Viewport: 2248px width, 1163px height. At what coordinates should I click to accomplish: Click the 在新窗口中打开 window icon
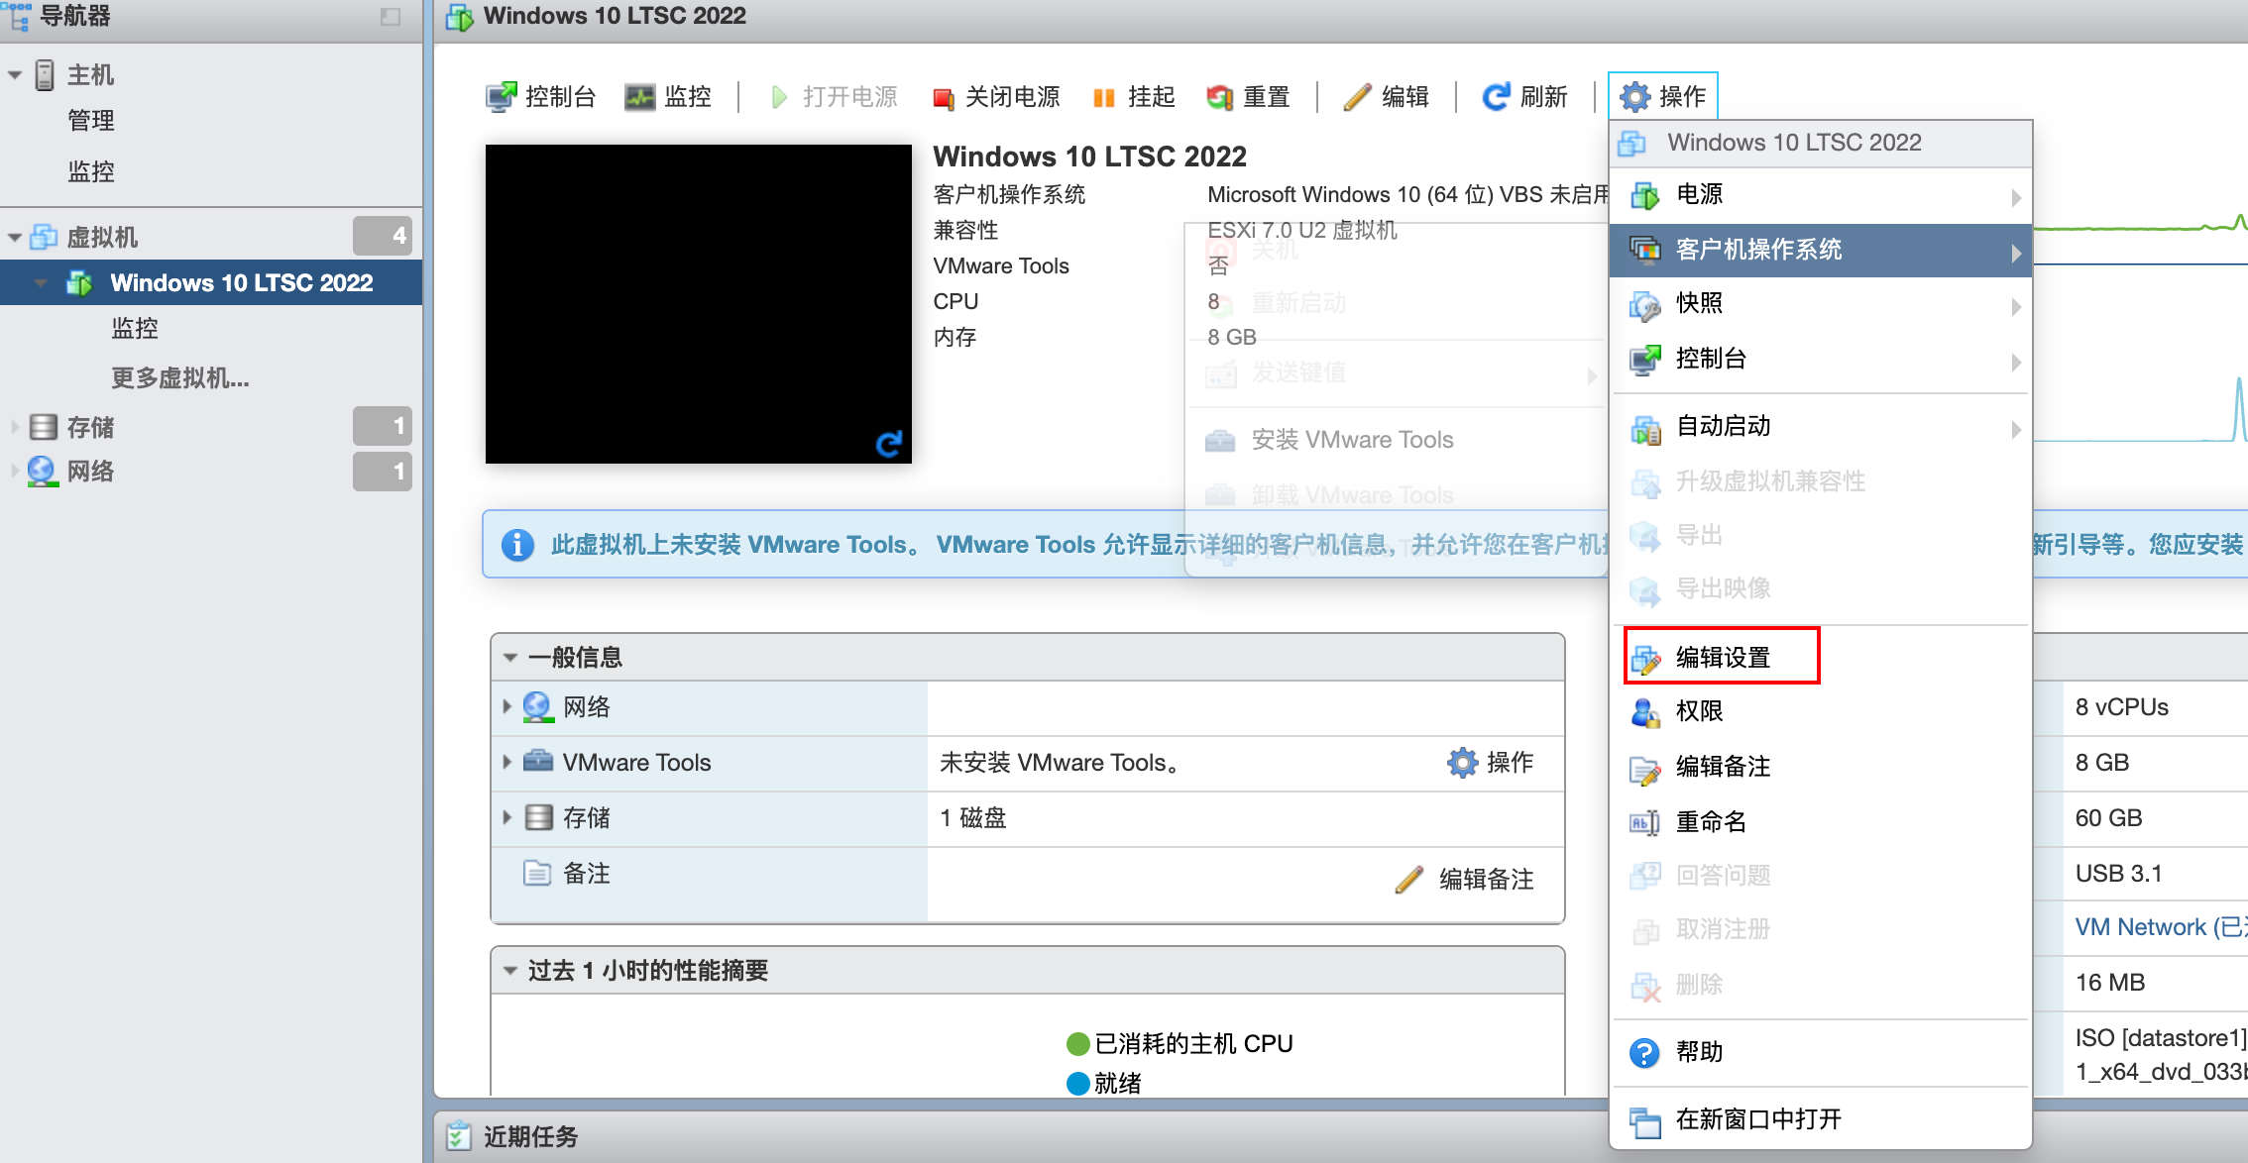tap(1645, 1121)
